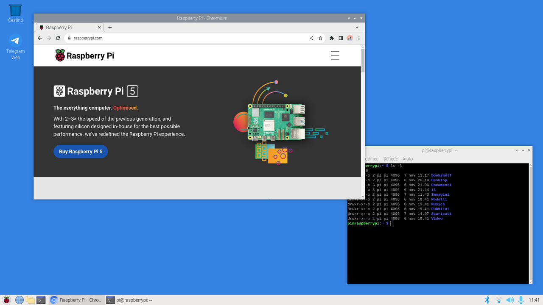Click the Pubblici entry in terminal

440,209
